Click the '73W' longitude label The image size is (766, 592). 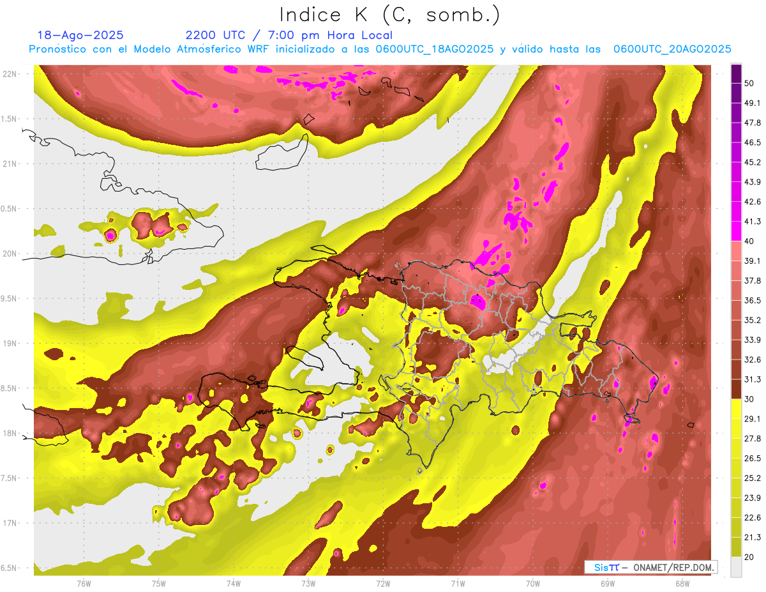(308, 583)
